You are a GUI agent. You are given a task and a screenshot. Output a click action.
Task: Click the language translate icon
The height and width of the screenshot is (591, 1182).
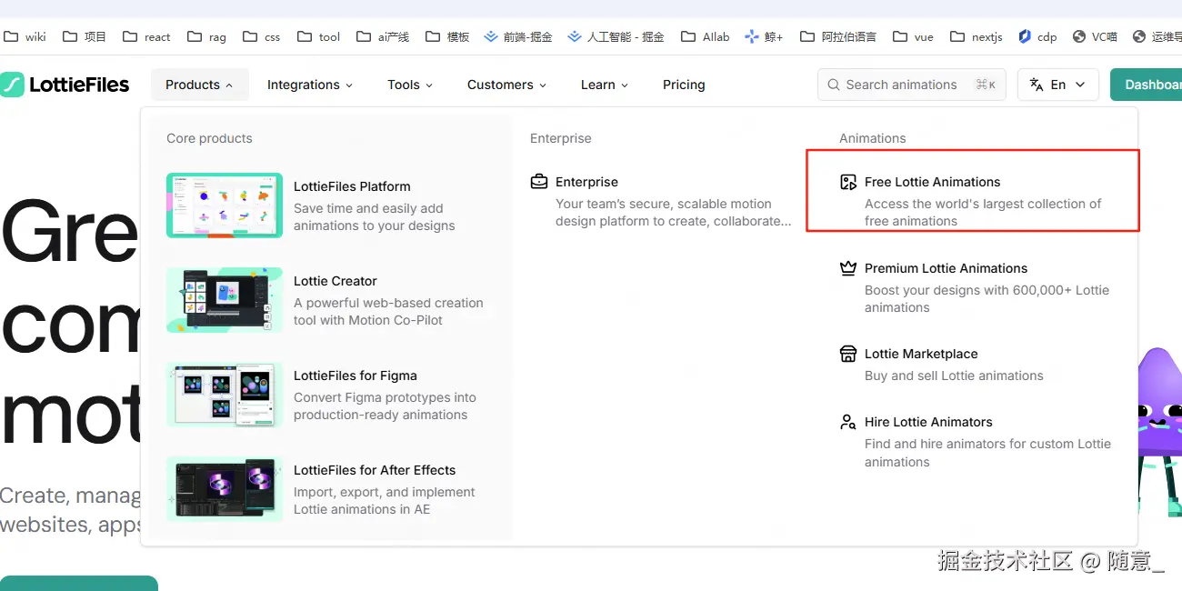pos(1037,85)
